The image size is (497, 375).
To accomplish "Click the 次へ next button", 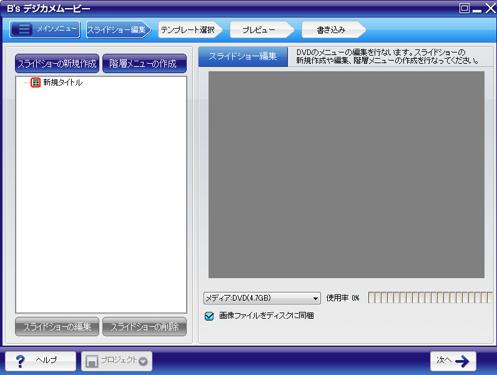I will click(x=453, y=361).
